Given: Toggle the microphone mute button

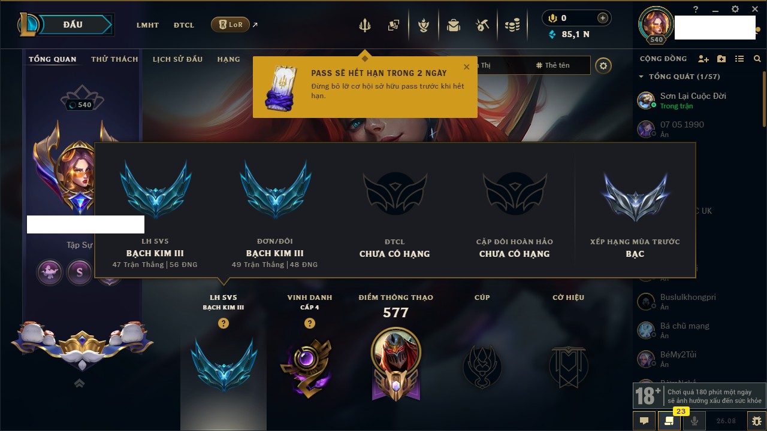Looking at the screenshot, I should [694, 421].
